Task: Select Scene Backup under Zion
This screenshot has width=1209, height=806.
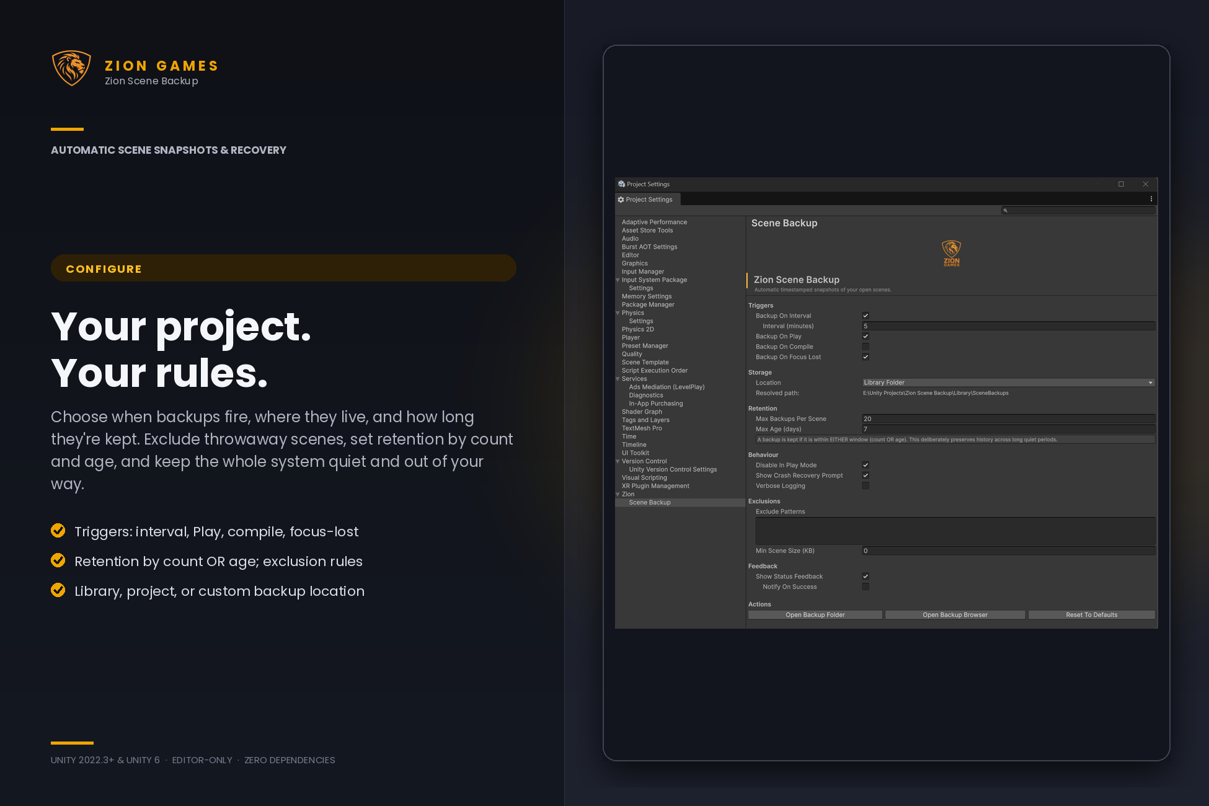Action: (x=650, y=503)
